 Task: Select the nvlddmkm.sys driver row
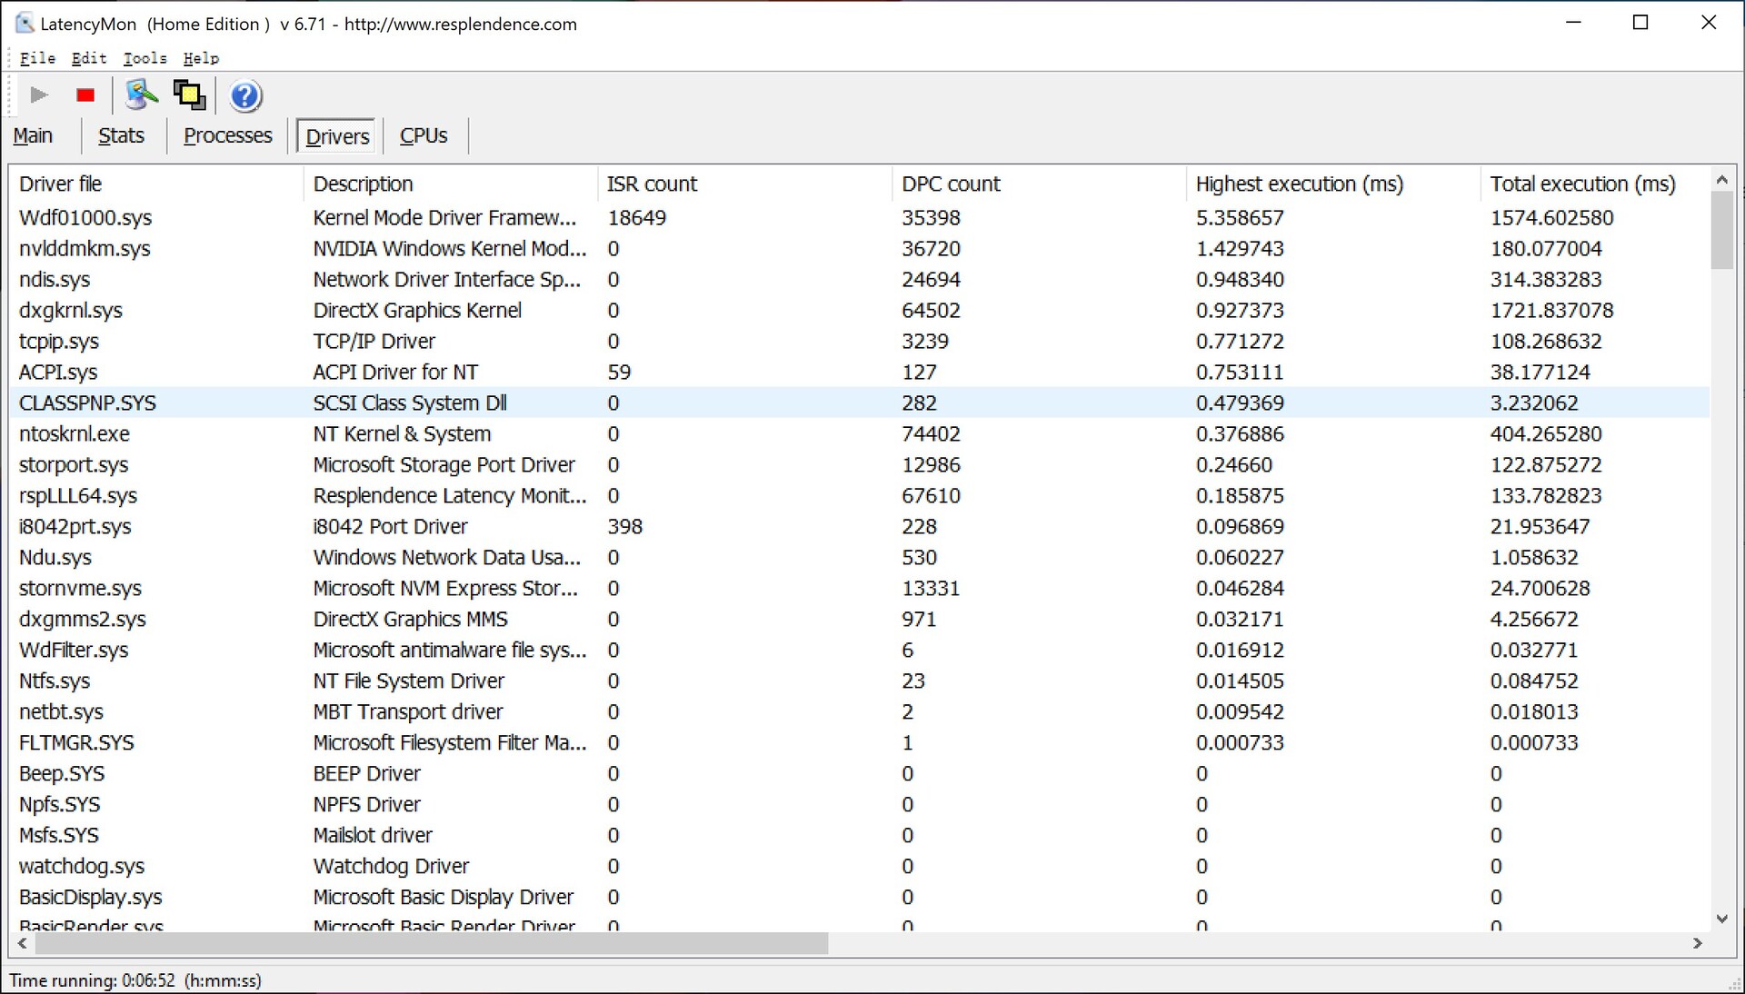pos(85,249)
